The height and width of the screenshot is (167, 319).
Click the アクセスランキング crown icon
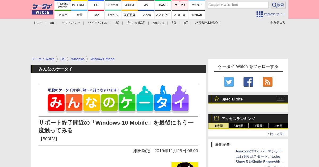tap(217, 118)
